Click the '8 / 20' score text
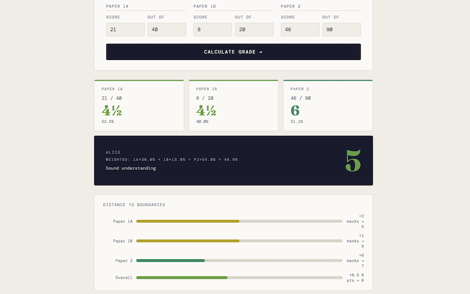The image size is (470, 294). [204, 98]
